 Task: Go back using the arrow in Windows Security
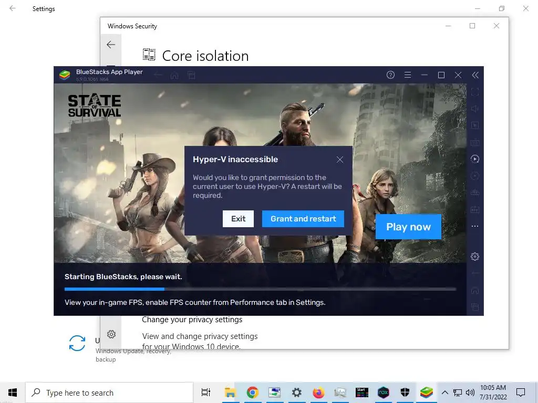[111, 45]
